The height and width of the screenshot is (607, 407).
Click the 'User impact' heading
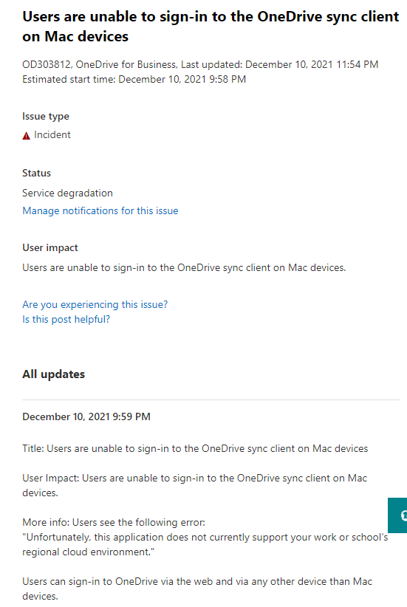point(50,248)
